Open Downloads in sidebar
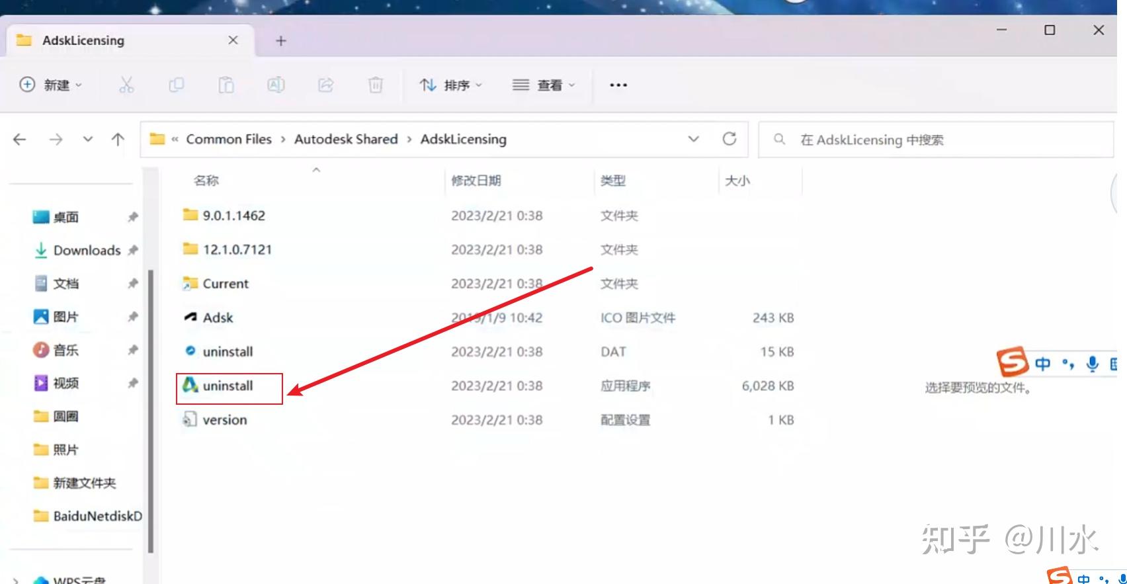This screenshot has height=584, width=1127. (77, 250)
